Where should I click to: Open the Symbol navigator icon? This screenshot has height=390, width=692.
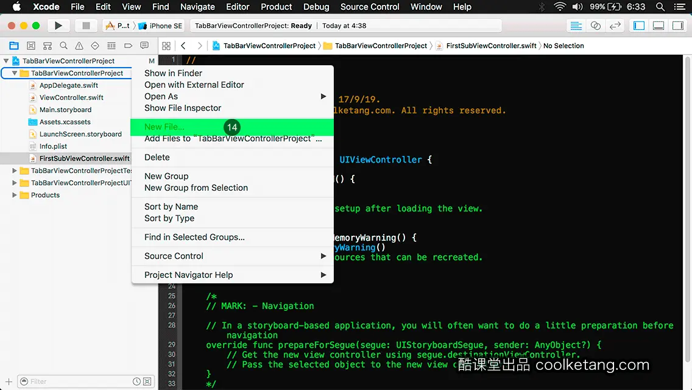tap(48, 46)
